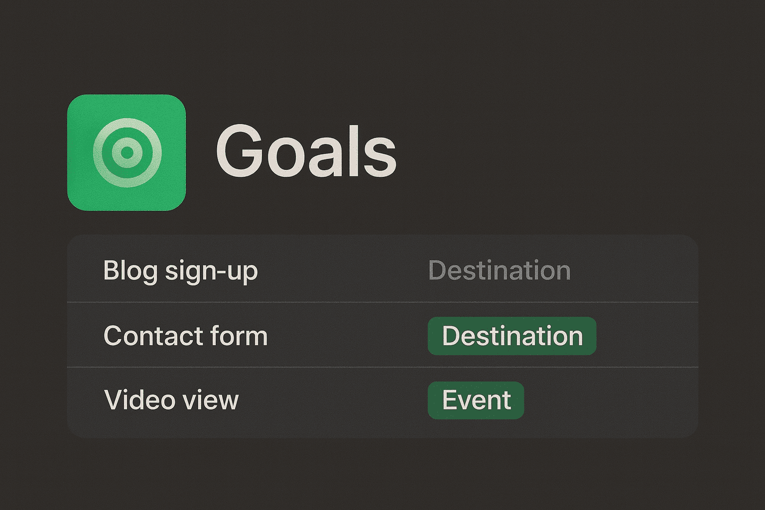
Task: Click the bullseye center dot in the icon
Action: click(x=127, y=152)
